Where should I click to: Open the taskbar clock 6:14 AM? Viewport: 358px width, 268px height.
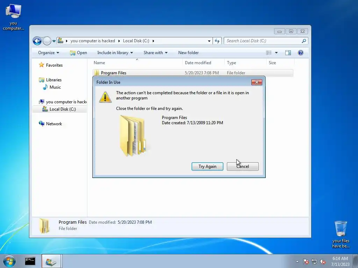point(340,261)
